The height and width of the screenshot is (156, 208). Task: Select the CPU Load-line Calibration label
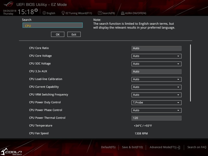pos(46,79)
